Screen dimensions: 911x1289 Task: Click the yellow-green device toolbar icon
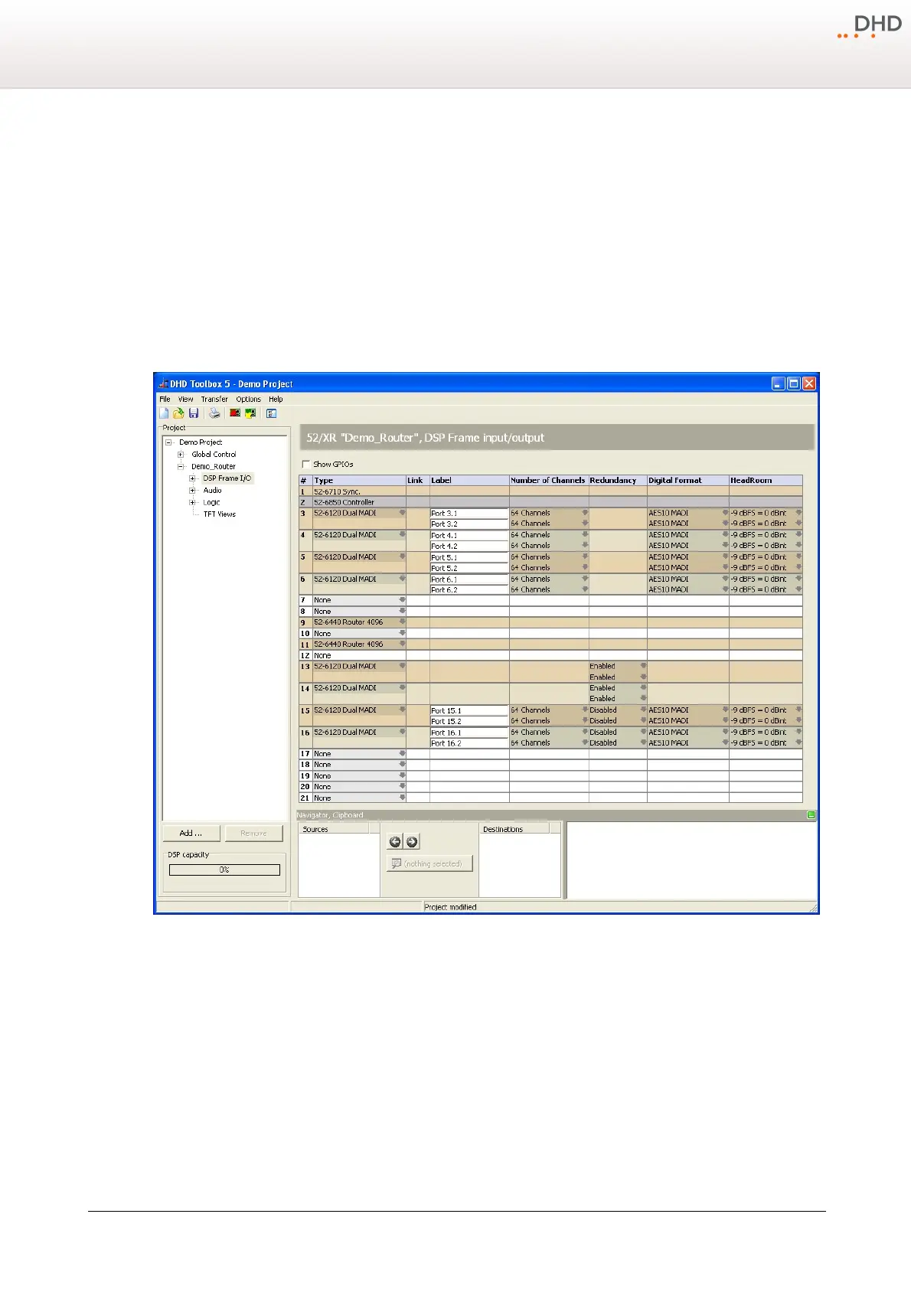point(250,413)
